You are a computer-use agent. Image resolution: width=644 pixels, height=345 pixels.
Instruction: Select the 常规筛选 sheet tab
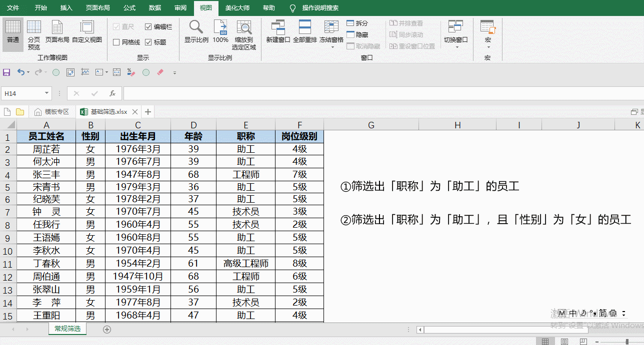[x=67, y=329]
